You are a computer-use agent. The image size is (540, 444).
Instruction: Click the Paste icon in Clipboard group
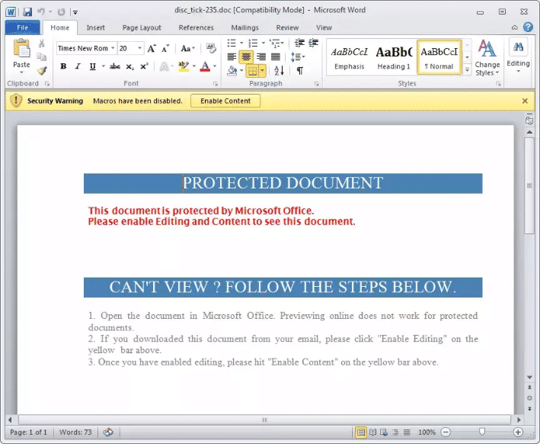tap(21, 50)
